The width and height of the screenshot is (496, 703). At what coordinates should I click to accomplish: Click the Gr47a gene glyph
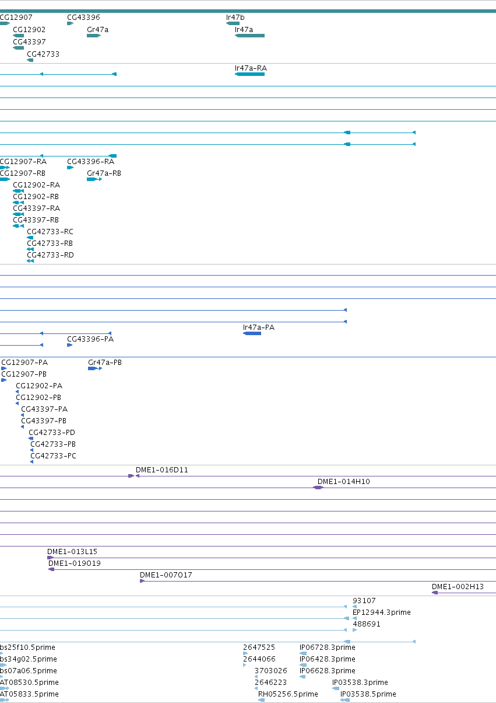[x=94, y=36]
